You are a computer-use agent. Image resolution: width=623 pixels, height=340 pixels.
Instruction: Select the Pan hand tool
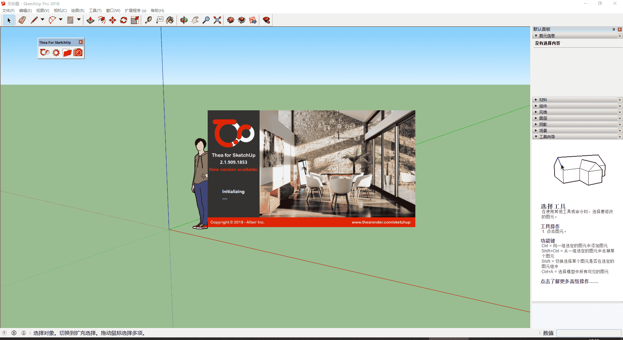pyautogui.click(x=195, y=20)
